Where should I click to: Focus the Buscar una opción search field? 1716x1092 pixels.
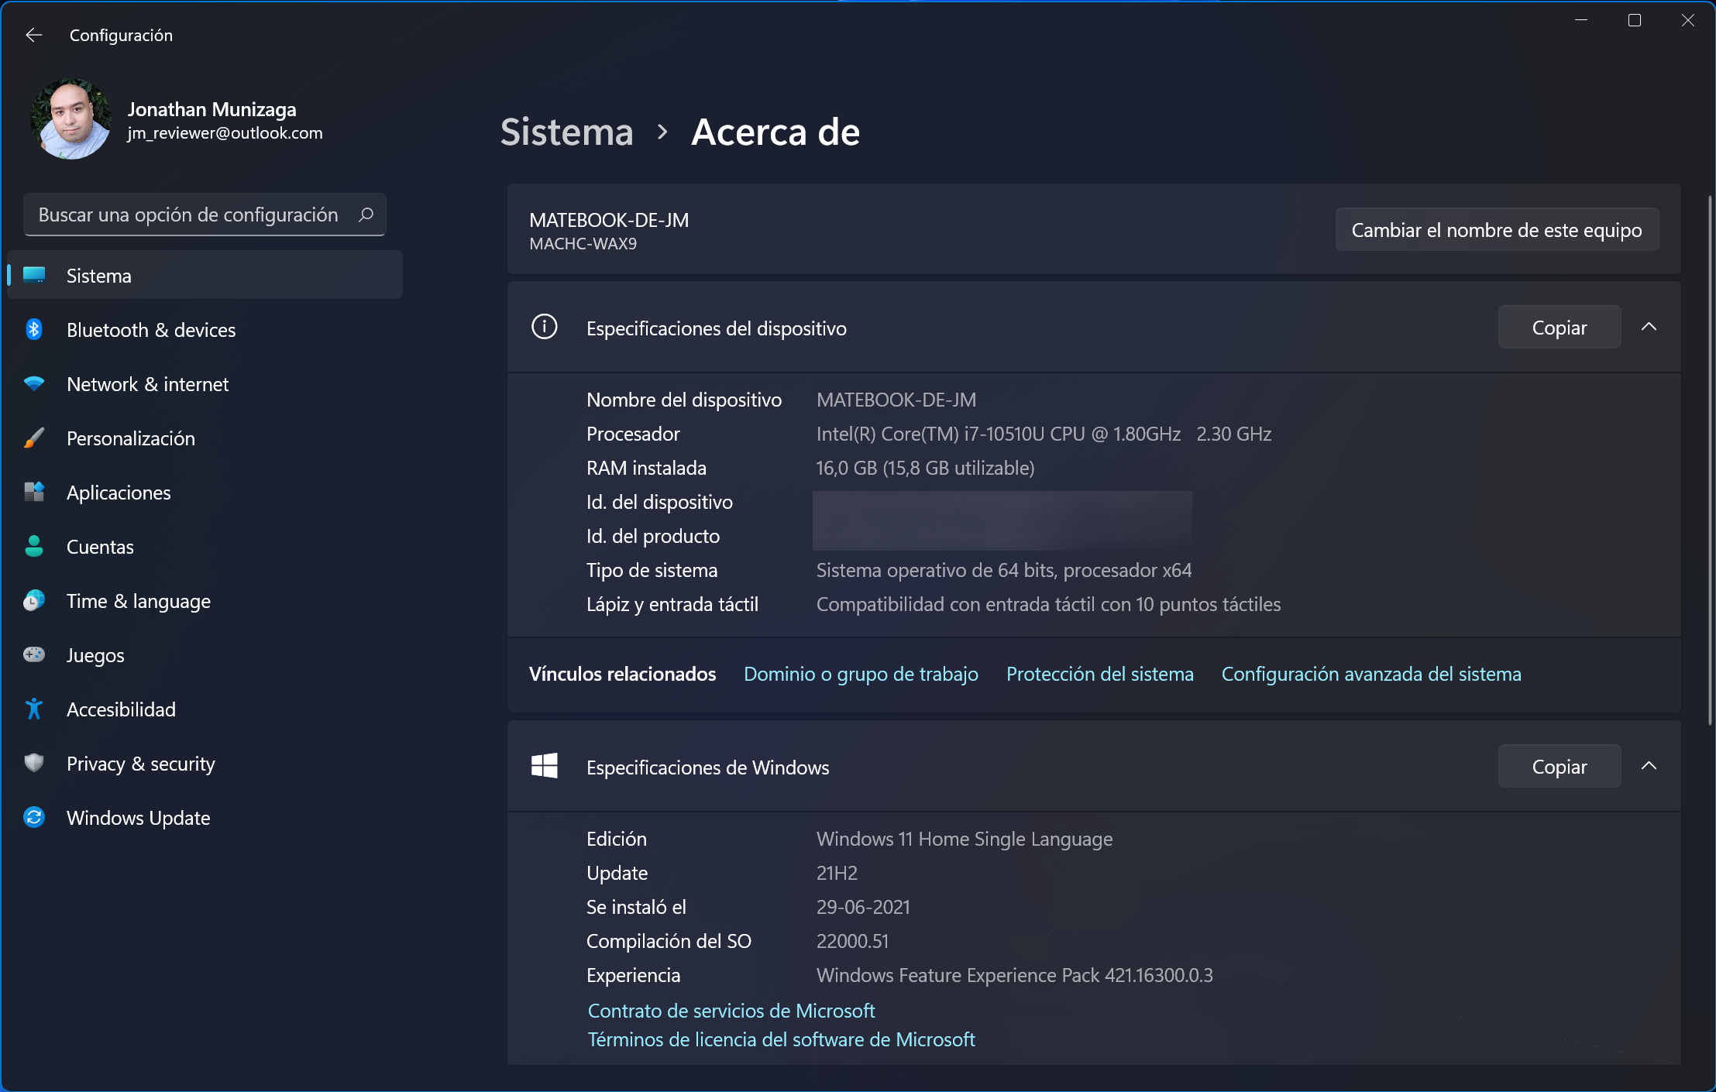pyautogui.click(x=188, y=215)
